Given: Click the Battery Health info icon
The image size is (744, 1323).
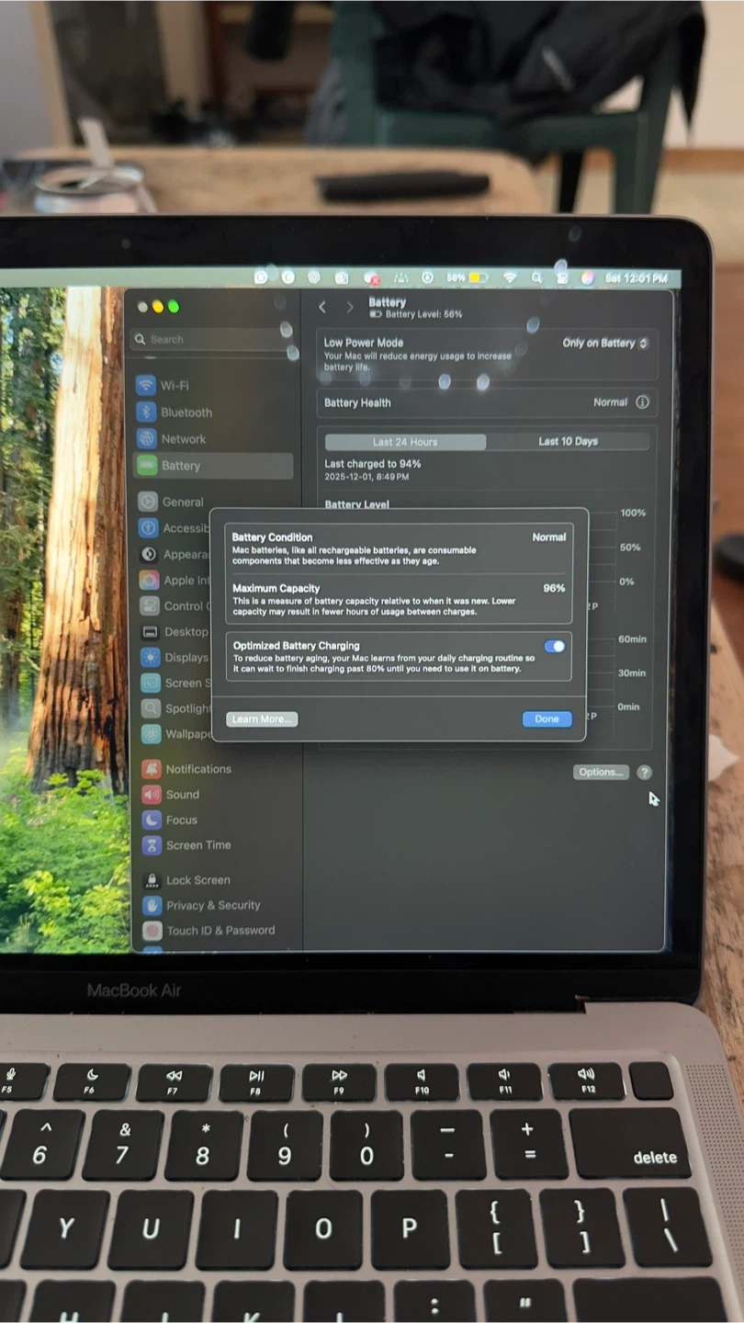Looking at the screenshot, I should coord(642,402).
